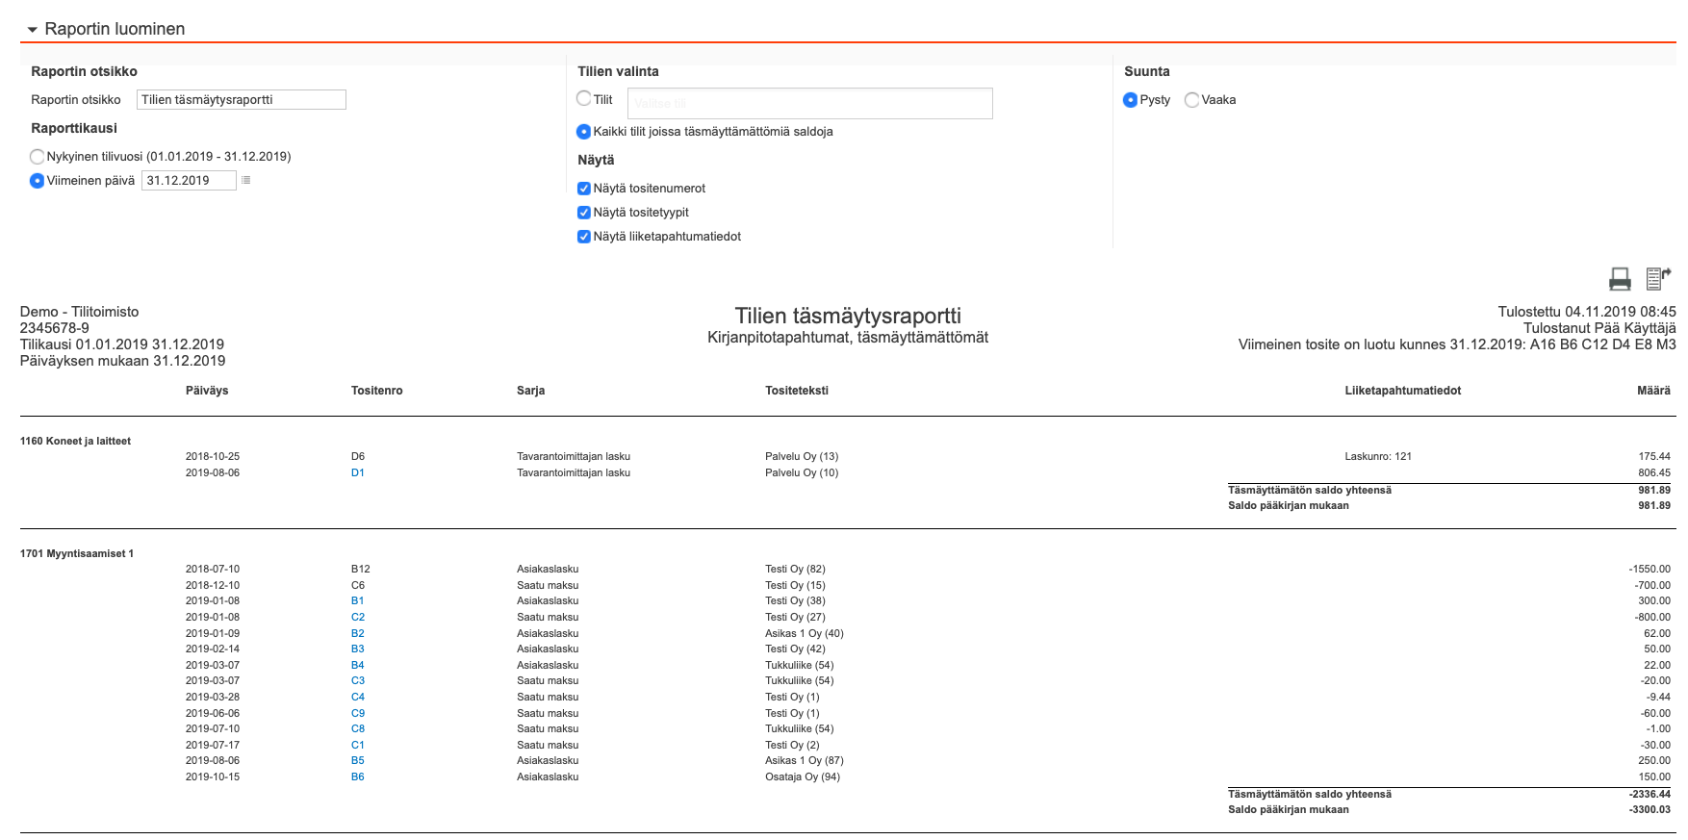Image resolution: width=1688 pixels, height=840 pixels.
Task: Disable Näytä liiketapahtumatiedot checkbox
Action: [x=584, y=237]
